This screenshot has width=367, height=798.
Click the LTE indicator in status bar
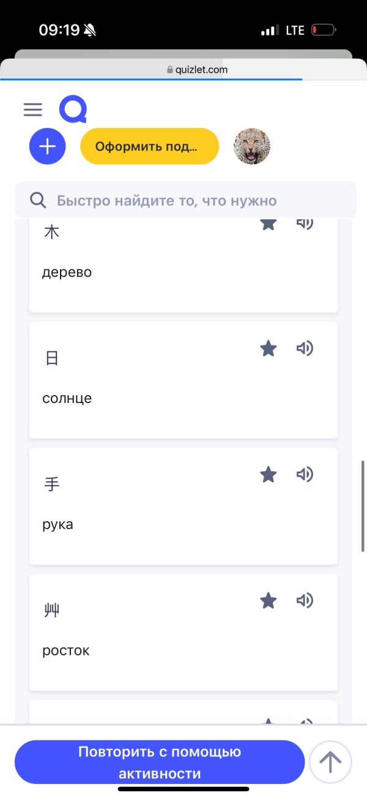click(293, 29)
